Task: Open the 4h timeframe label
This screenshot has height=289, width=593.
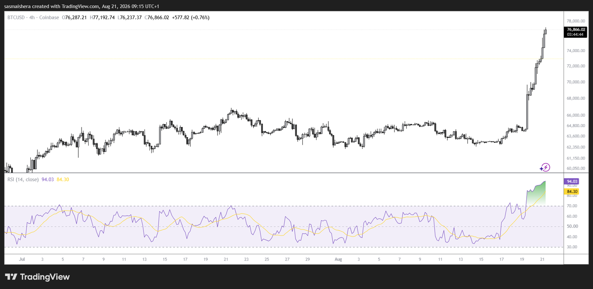Action: point(32,17)
